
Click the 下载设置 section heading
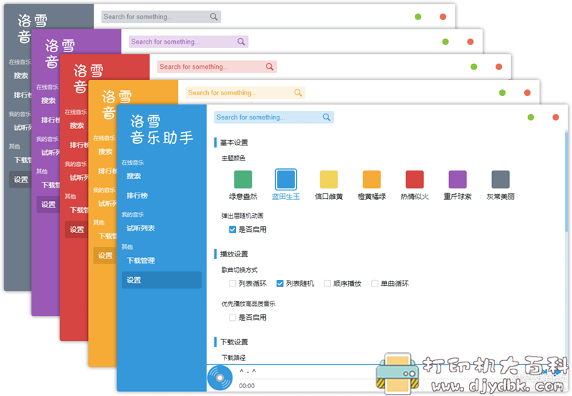(234, 342)
